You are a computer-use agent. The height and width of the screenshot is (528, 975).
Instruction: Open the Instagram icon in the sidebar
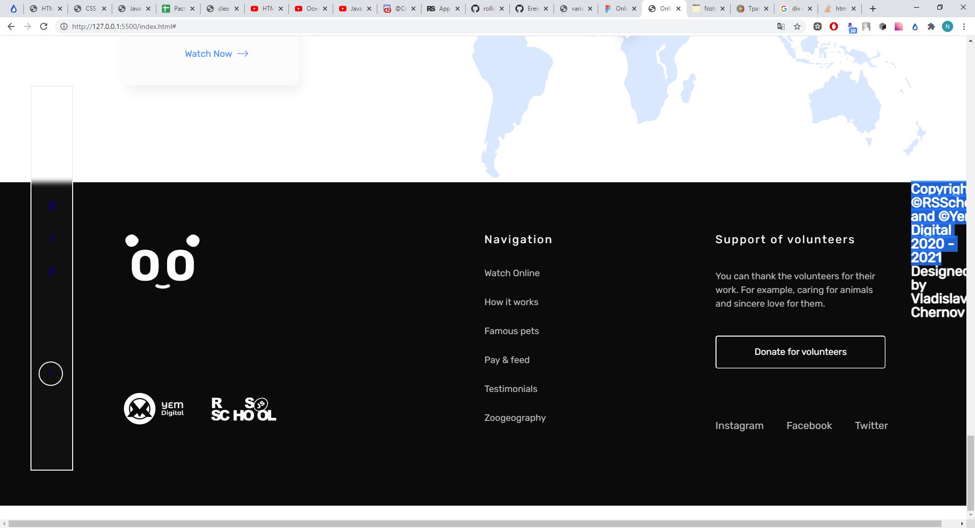click(51, 206)
